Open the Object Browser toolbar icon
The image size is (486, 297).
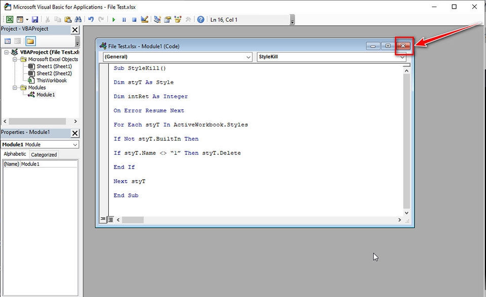[178, 20]
